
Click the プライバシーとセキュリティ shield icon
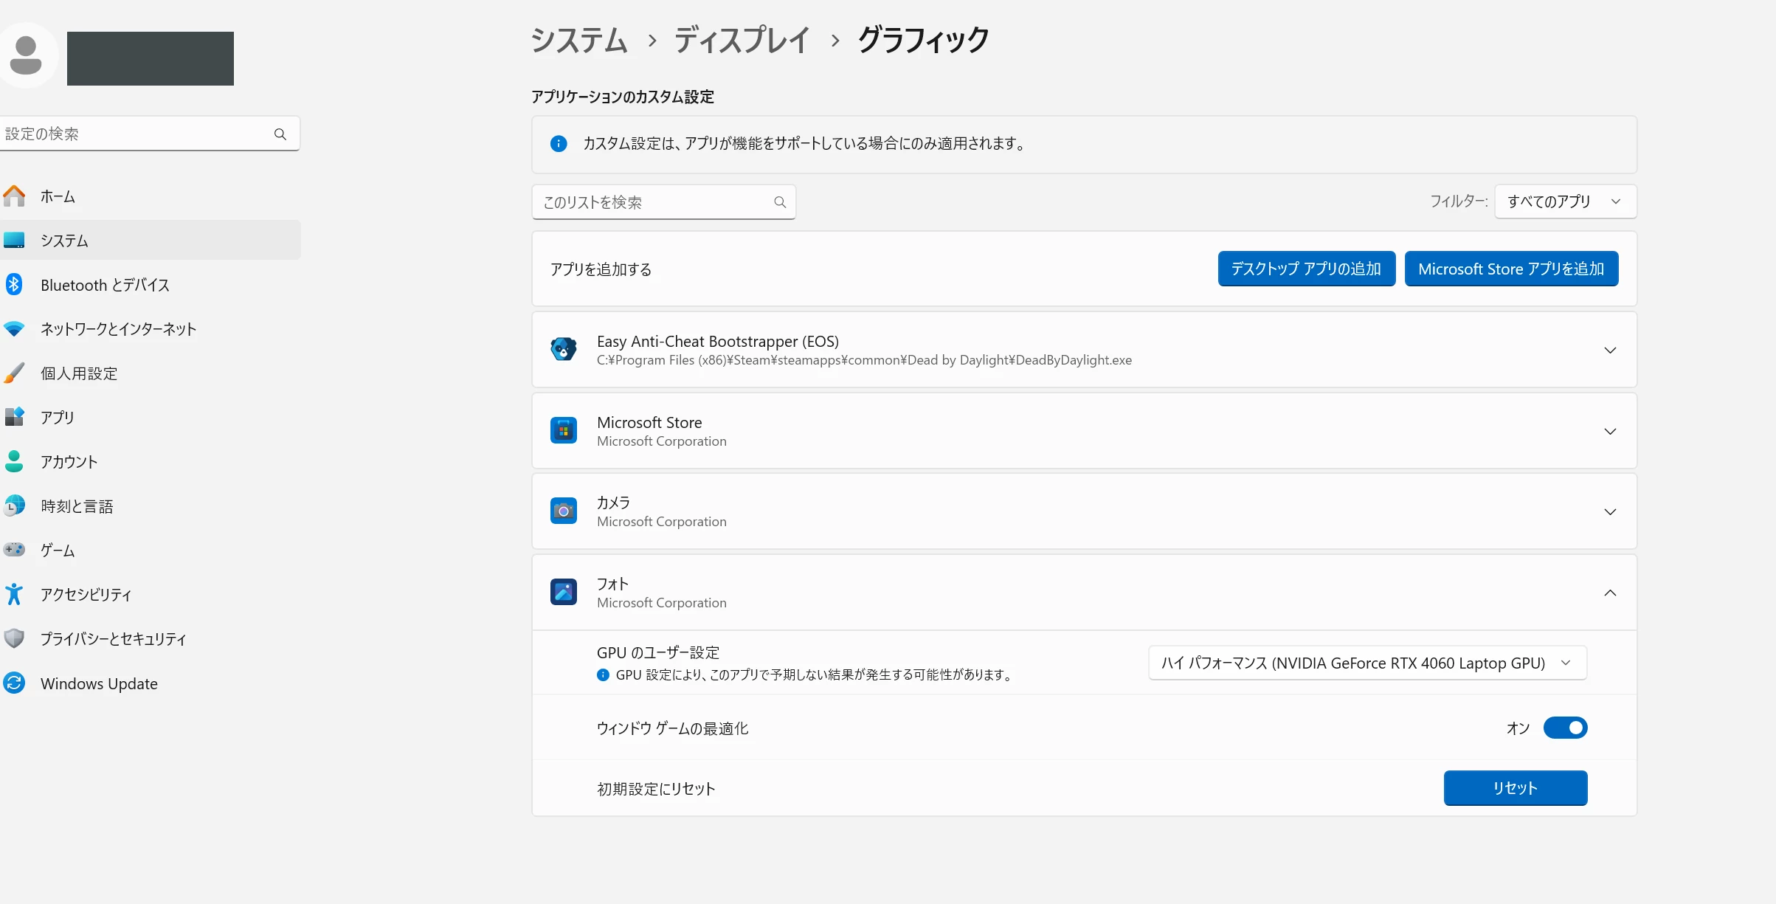14,639
